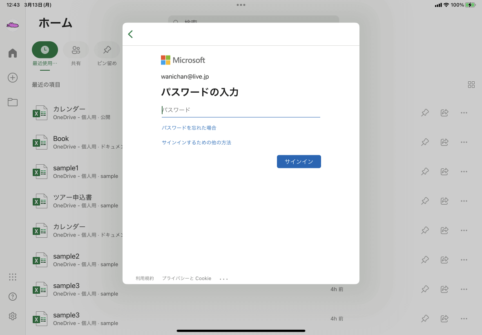
Task: Pin the sample1 file
Action: coord(425,172)
